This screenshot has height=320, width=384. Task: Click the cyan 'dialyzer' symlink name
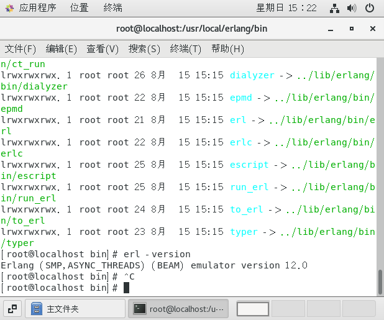click(x=252, y=75)
